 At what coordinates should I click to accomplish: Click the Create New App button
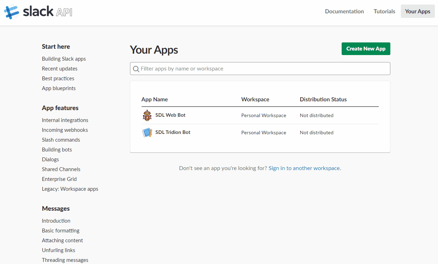pyautogui.click(x=366, y=49)
